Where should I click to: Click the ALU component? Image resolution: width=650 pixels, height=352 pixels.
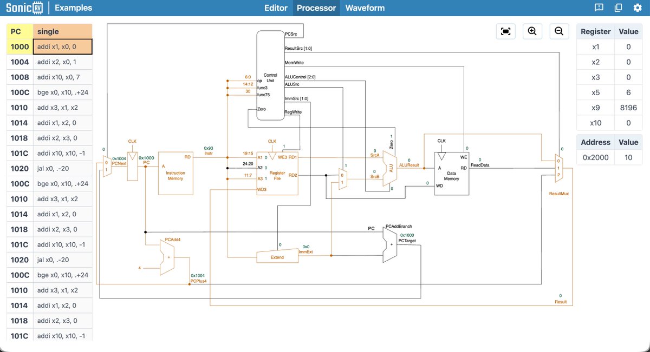[390, 169]
